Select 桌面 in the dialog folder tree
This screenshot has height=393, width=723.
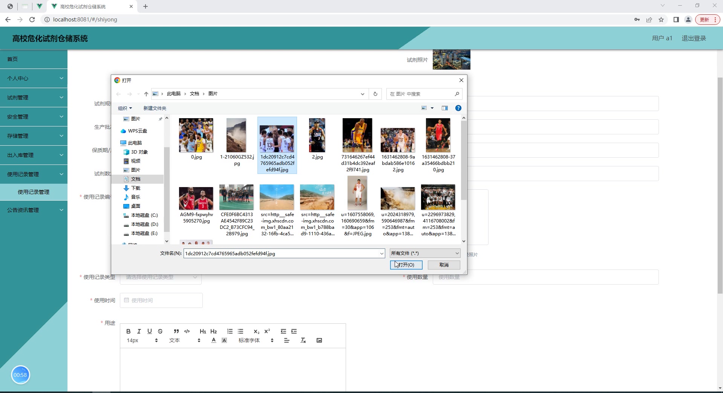[x=136, y=206]
